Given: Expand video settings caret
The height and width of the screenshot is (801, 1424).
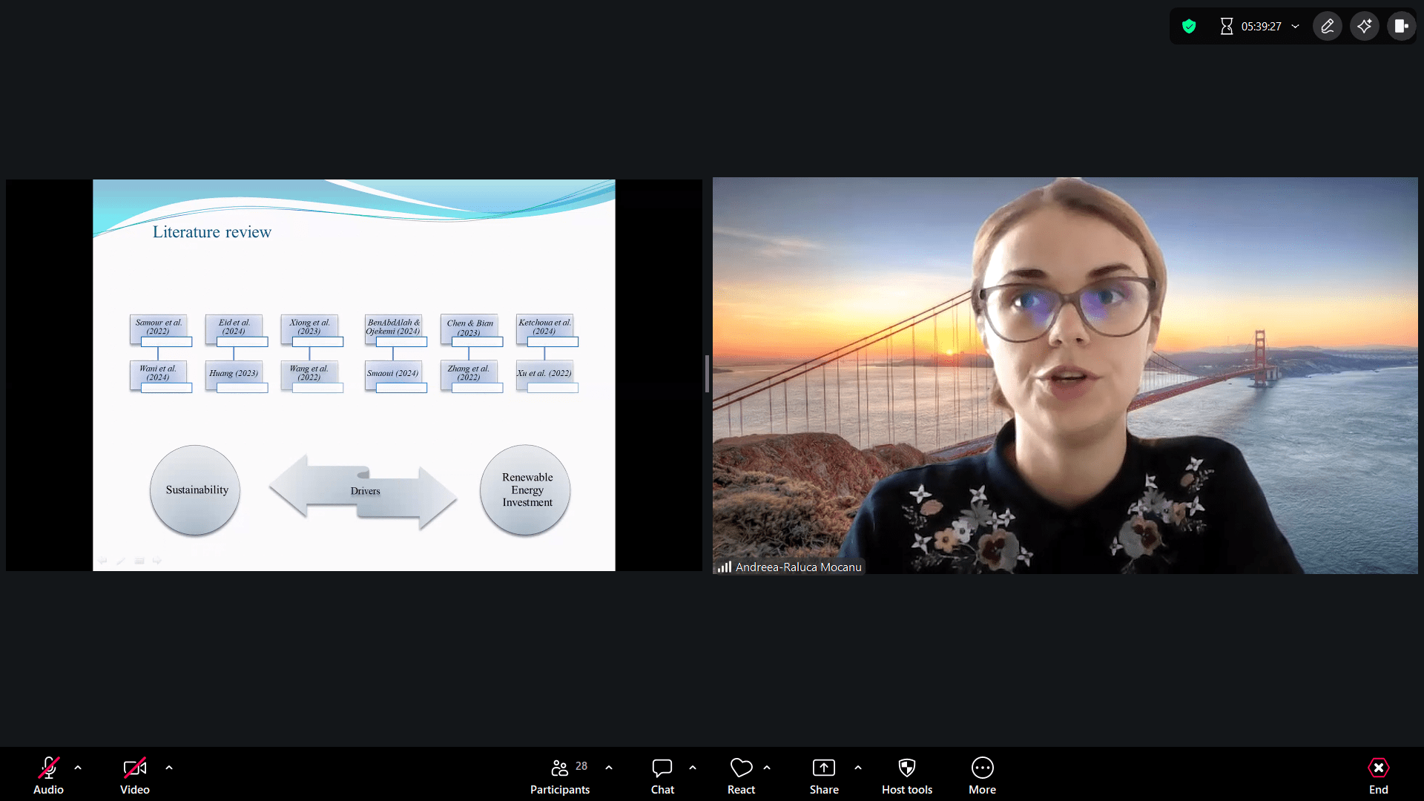Looking at the screenshot, I should point(169,768).
